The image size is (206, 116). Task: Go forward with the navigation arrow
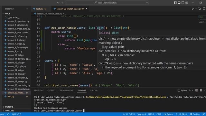coord(62,3)
